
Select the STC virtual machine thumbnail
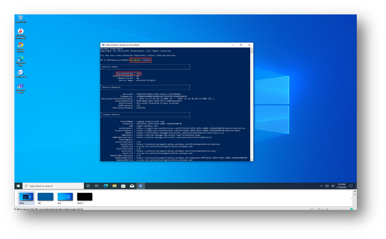(45, 196)
